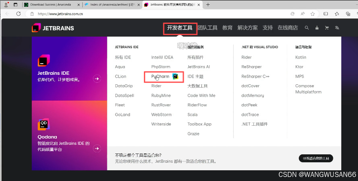Open the JetBrains AI link

(x=199, y=67)
